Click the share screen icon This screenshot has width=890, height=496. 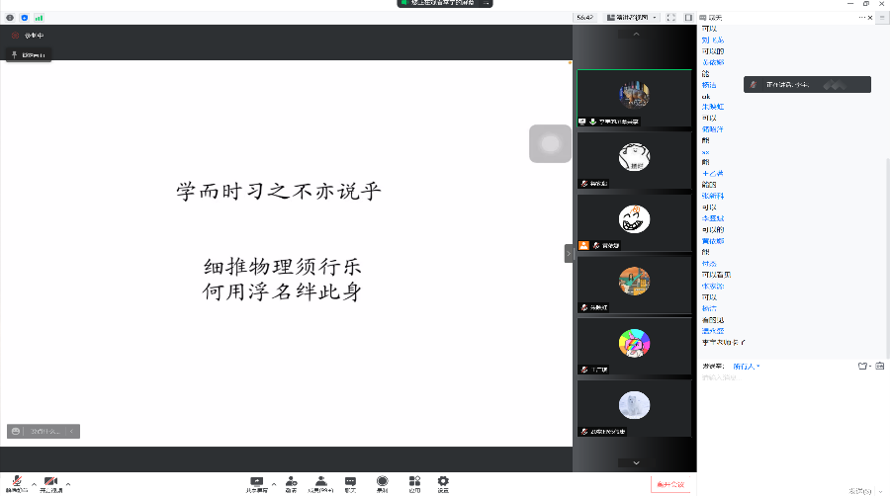tap(257, 481)
